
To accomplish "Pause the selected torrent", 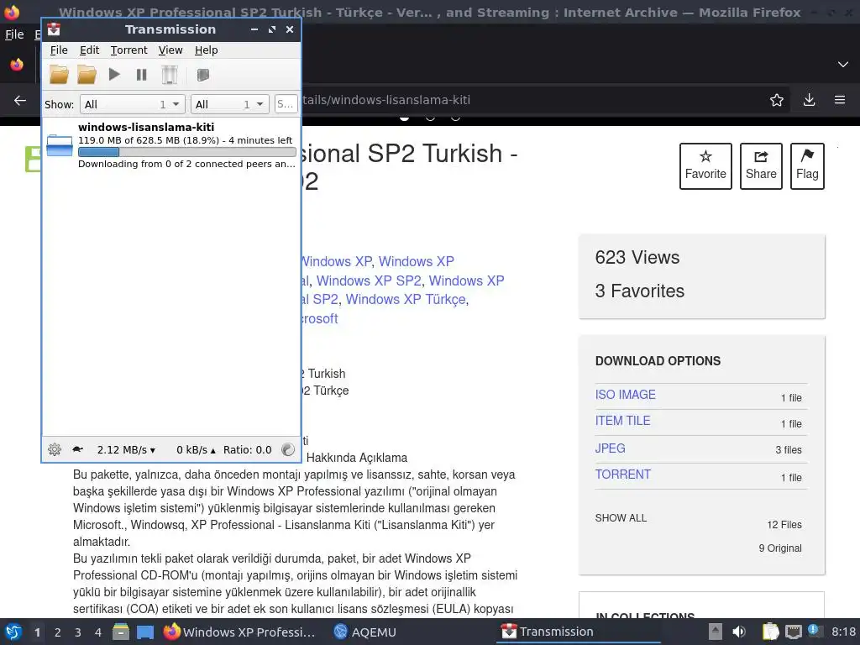I will pyautogui.click(x=141, y=75).
